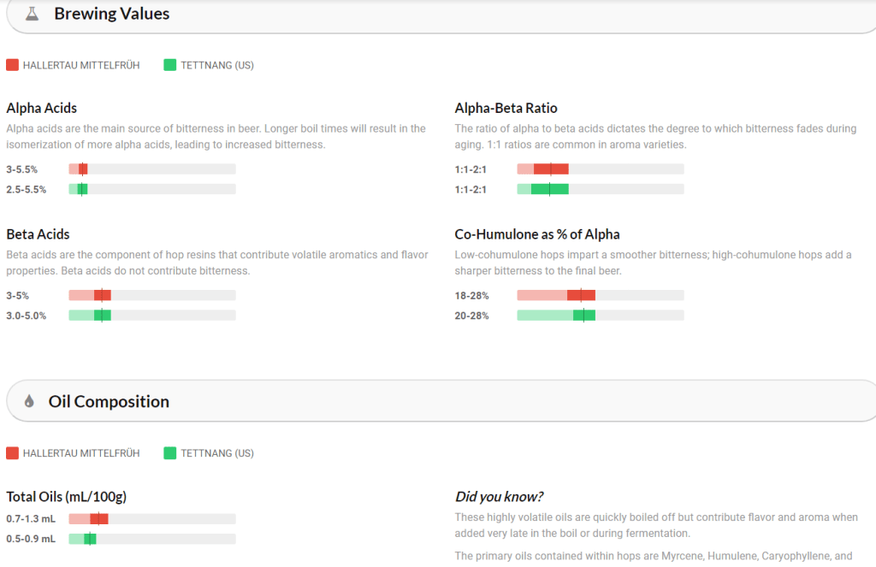Click the red Total Oils range bar

point(98,518)
